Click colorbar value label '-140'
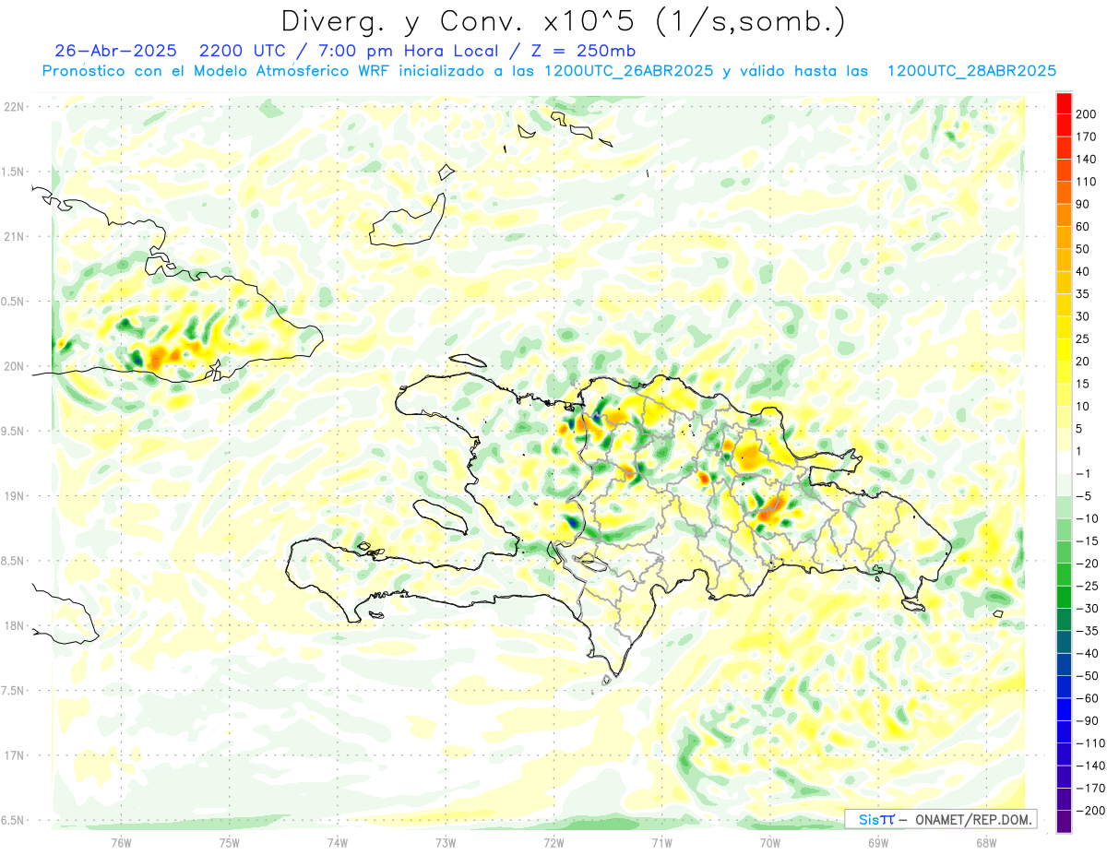Screen dimensions: 1107x855 1091,766
